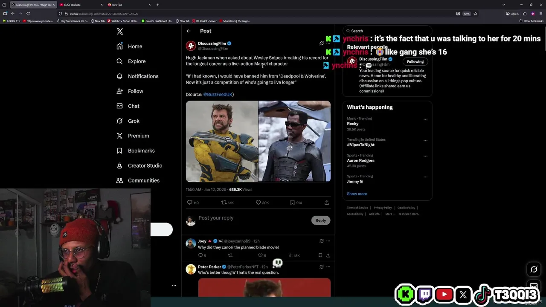Switch to the New Tab browser tab
Screen dimensions: 546x307
coord(128,5)
